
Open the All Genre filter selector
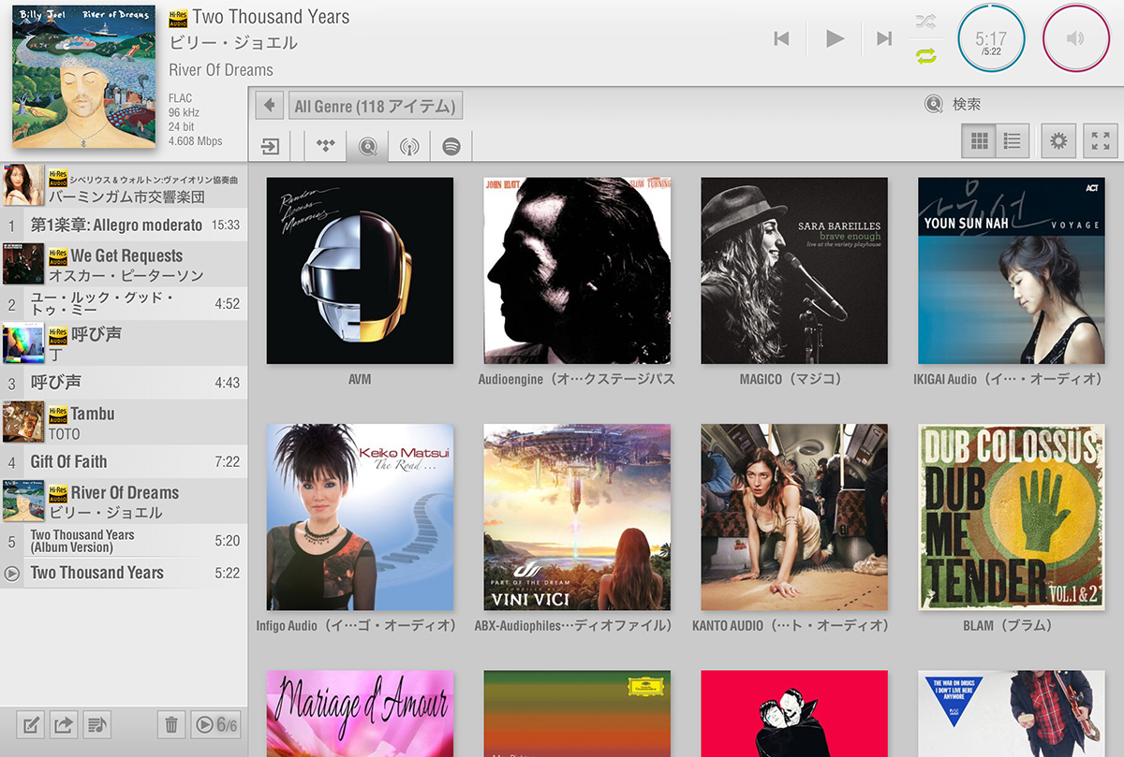coord(376,106)
